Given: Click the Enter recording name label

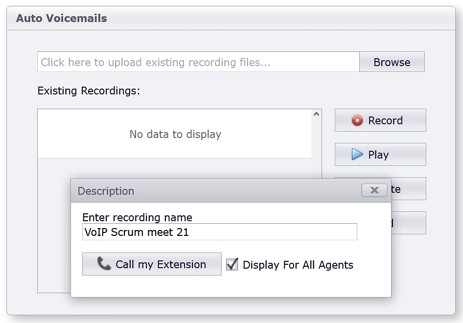Looking at the screenshot, I should click(x=138, y=217).
